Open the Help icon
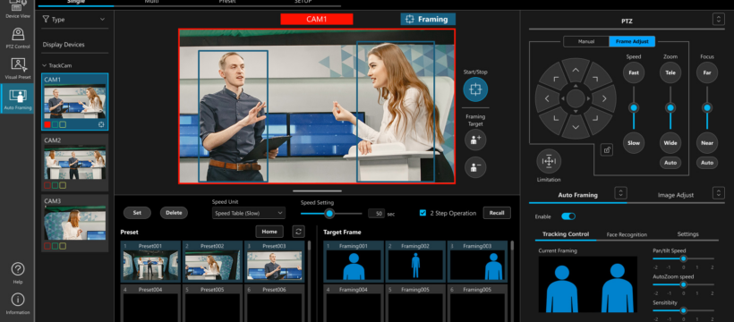 pos(18,269)
